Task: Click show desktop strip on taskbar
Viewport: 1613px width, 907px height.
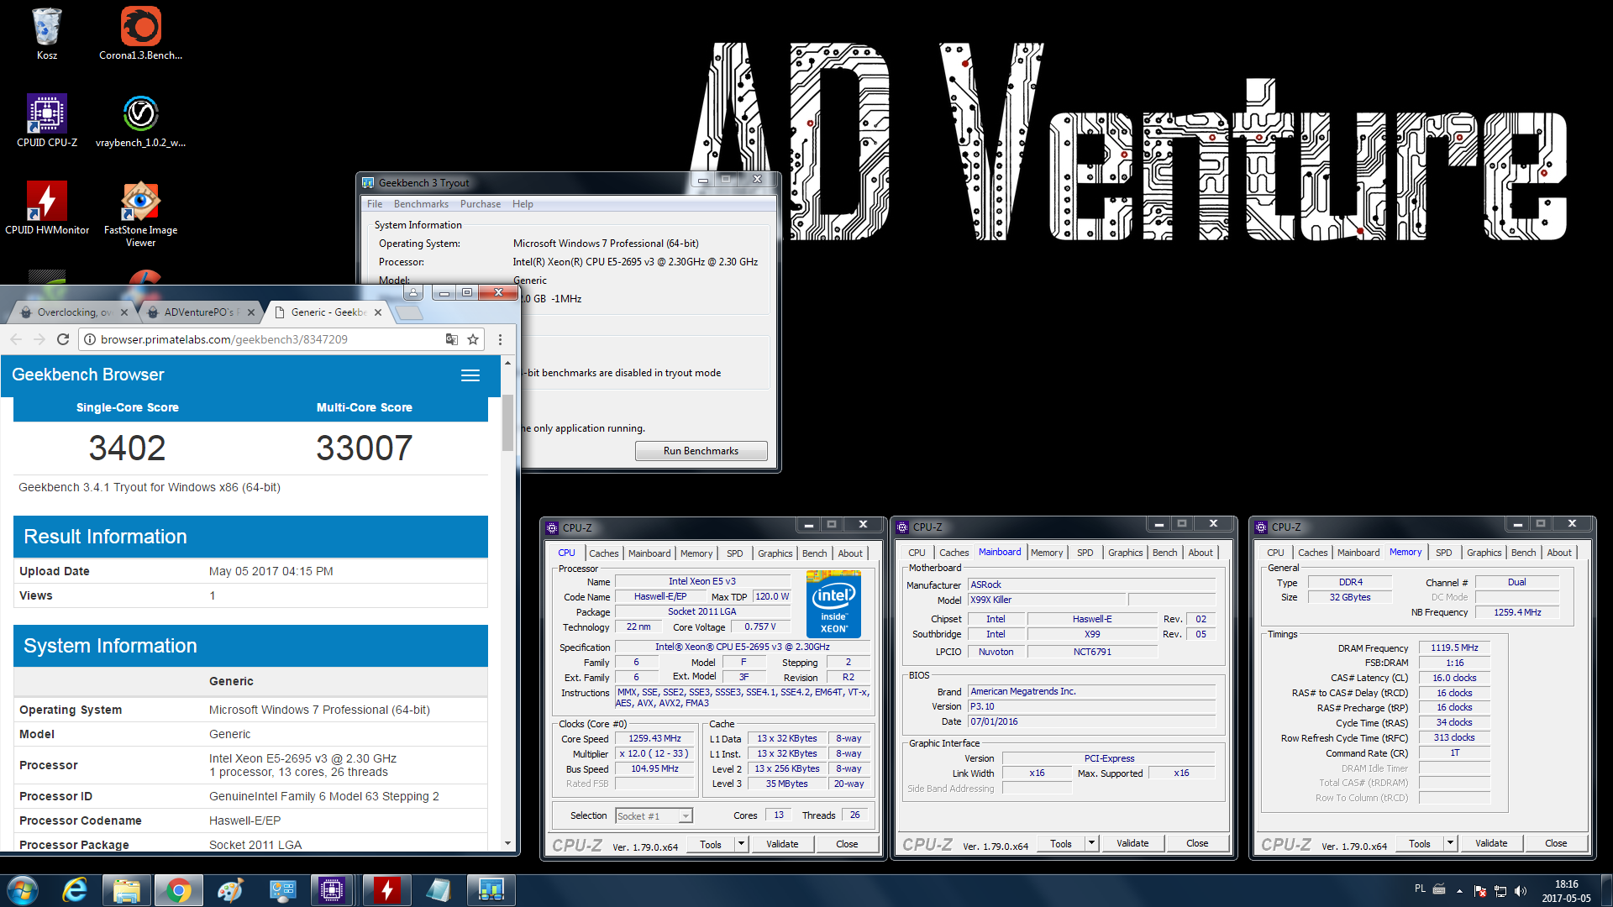Action: [x=1607, y=890]
